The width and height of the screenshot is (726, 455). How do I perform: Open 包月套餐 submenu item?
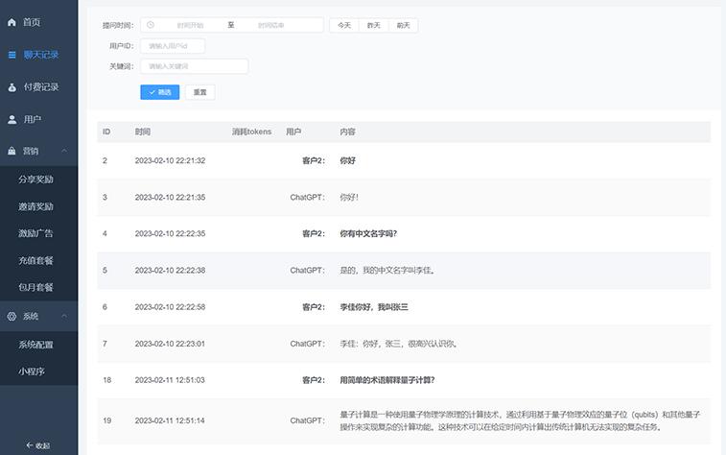36,287
